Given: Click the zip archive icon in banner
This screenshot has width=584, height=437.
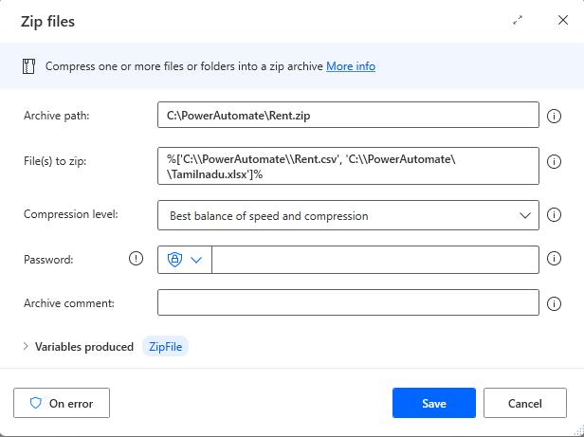Looking at the screenshot, I should 27,66.
